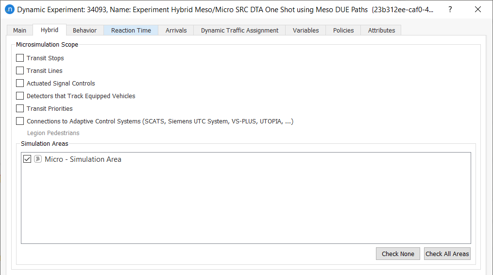This screenshot has height=275, width=493.
Task: Select the Micro - Simulation Area list item
Action: (83, 159)
